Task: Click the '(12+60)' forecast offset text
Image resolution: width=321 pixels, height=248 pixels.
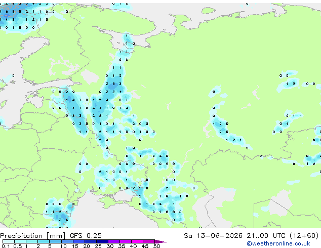Action: click(x=304, y=236)
